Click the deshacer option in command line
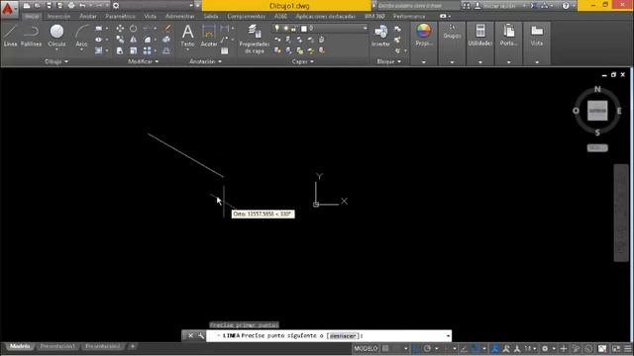 tap(343, 336)
